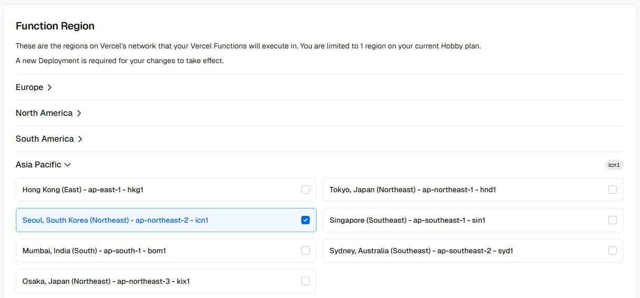Enable the Singapore sin1 checkbox

coord(613,220)
